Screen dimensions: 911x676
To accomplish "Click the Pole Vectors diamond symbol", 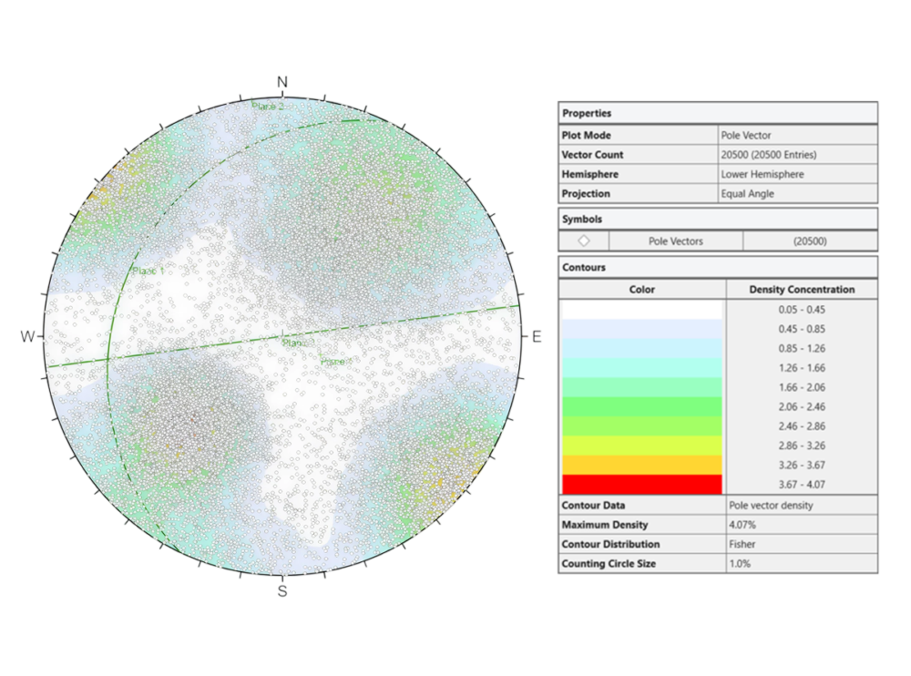I will coord(586,241).
